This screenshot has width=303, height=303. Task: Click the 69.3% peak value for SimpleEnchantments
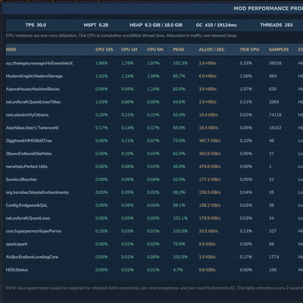[x=179, y=192]
